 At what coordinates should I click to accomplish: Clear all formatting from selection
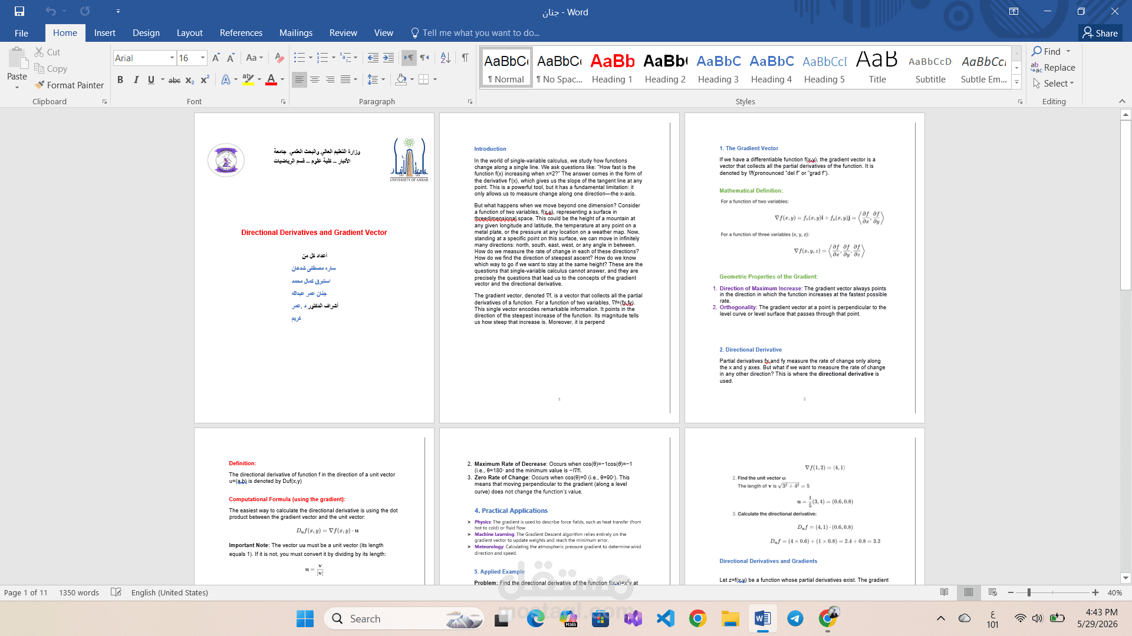[279, 58]
